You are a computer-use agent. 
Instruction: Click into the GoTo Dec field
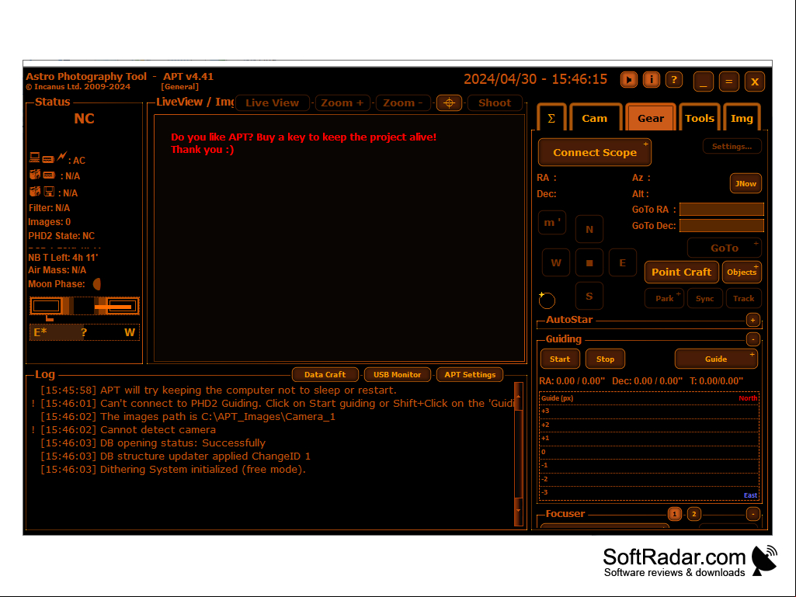click(x=721, y=225)
